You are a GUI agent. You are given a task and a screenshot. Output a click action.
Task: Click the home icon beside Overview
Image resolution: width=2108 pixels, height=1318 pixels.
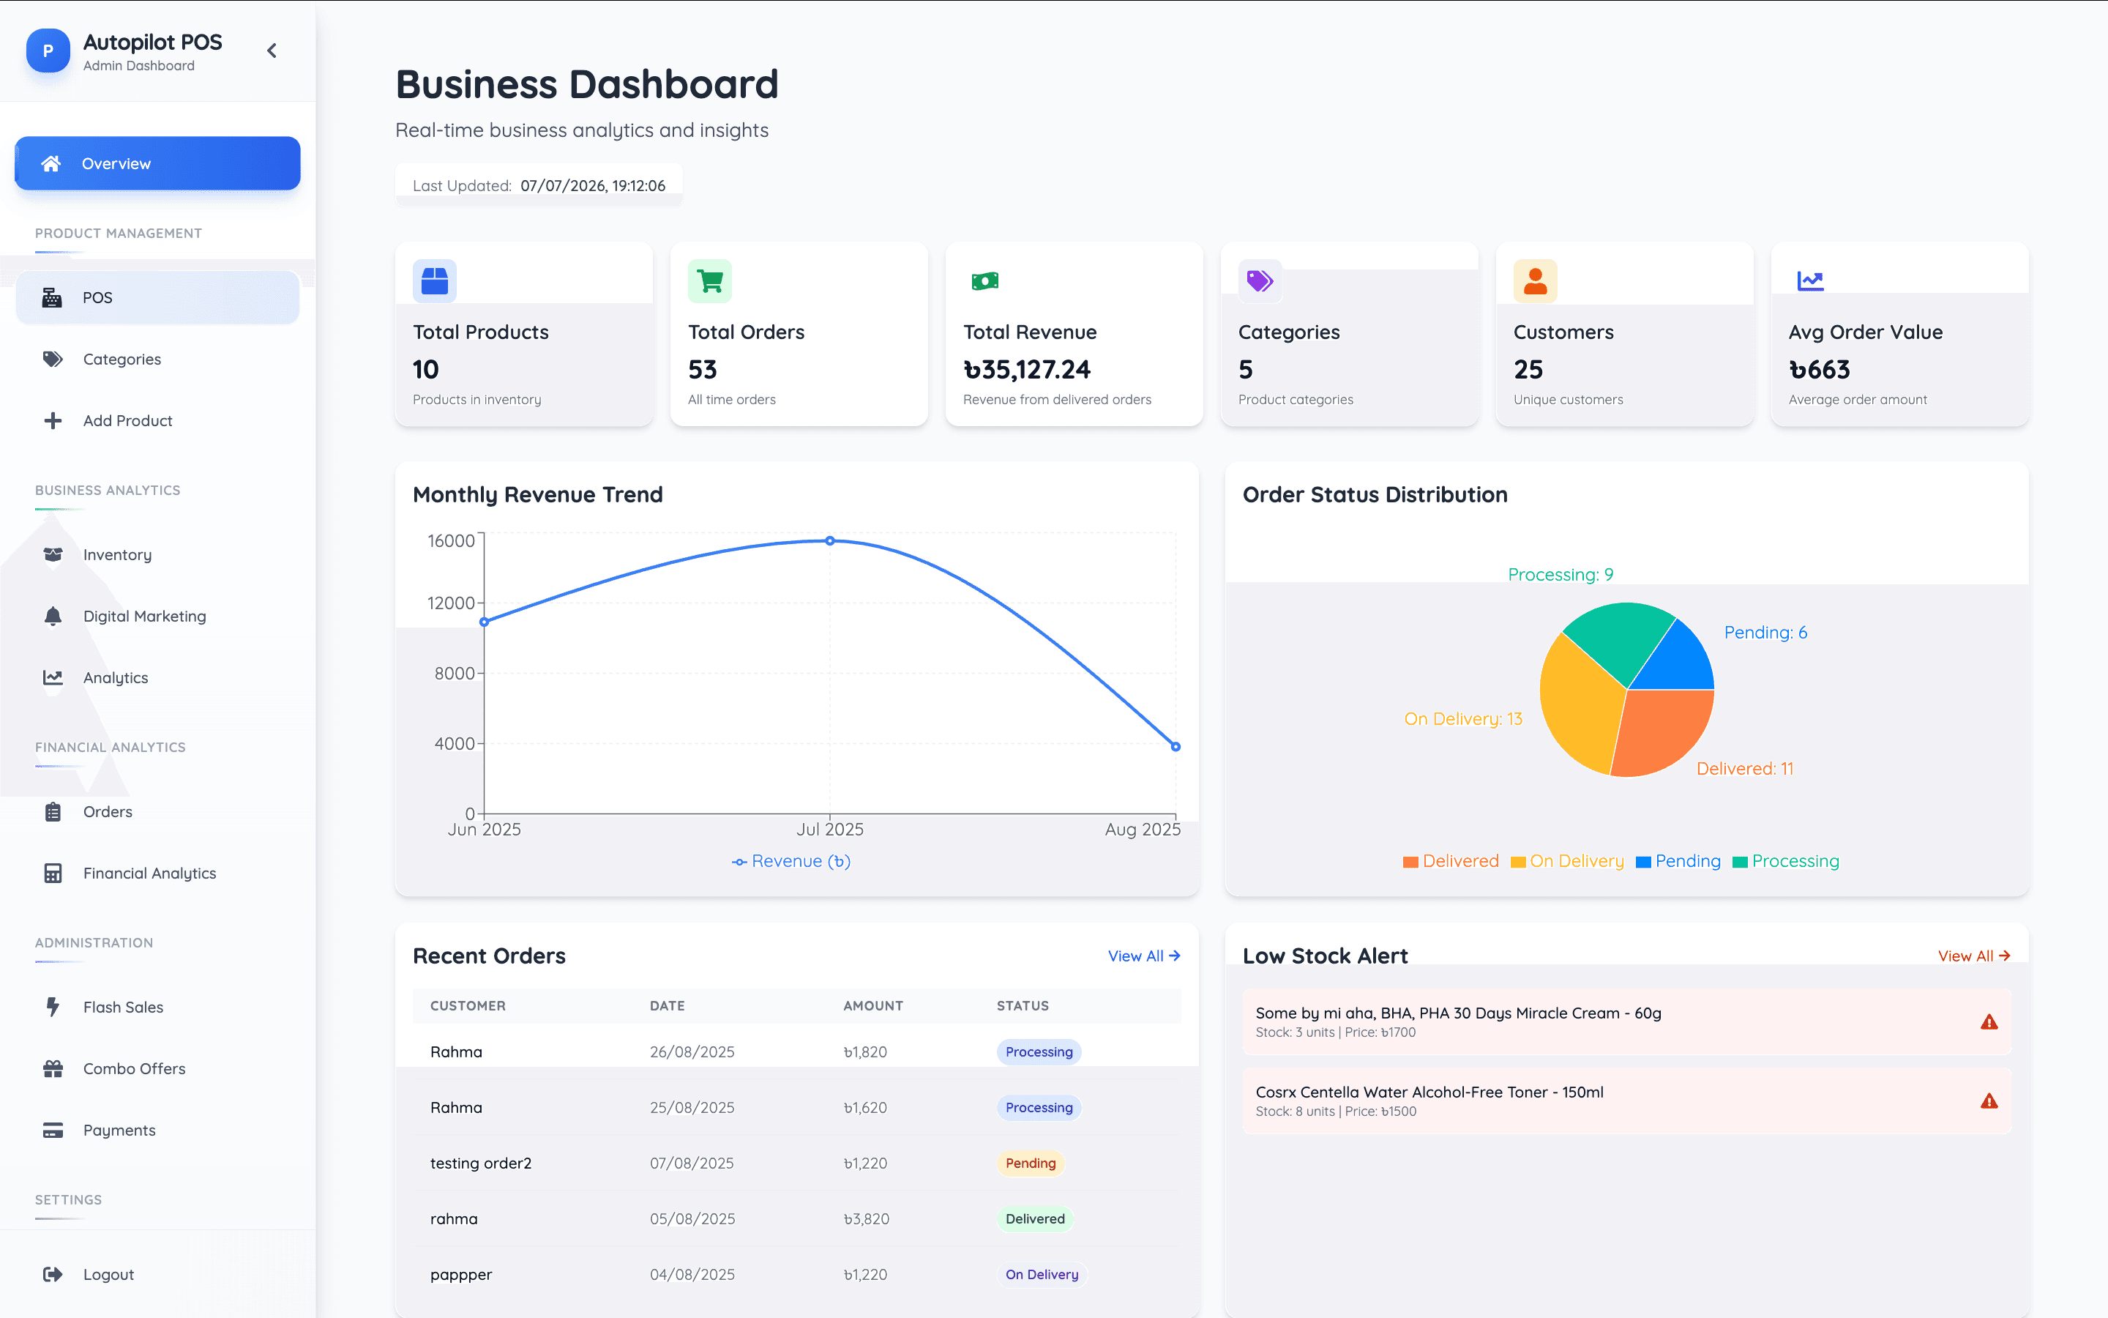pyautogui.click(x=51, y=163)
